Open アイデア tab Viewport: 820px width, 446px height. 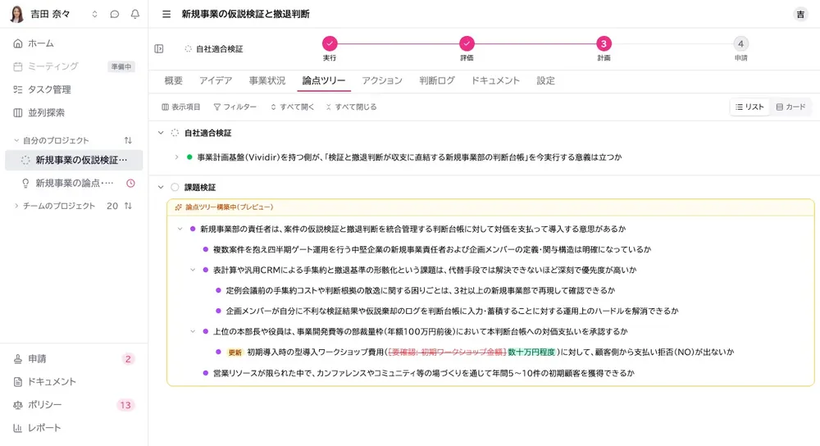pyautogui.click(x=216, y=80)
